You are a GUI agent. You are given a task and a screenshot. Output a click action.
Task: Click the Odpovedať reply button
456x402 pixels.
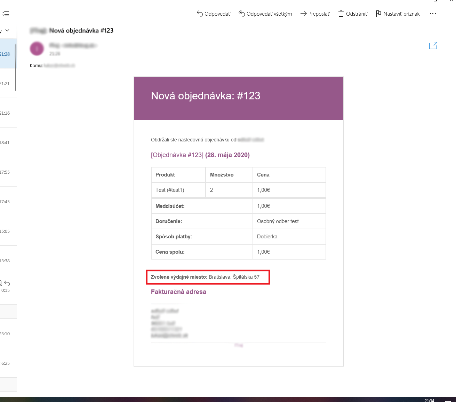pyautogui.click(x=214, y=14)
